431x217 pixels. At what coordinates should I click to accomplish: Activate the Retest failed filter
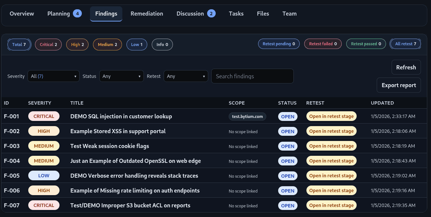coord(323,43)
